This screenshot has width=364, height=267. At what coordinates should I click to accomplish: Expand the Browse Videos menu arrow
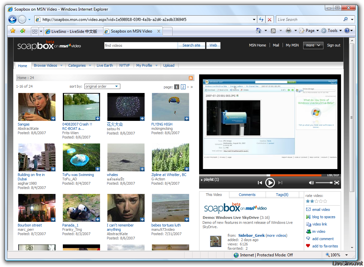click(61, 66)
